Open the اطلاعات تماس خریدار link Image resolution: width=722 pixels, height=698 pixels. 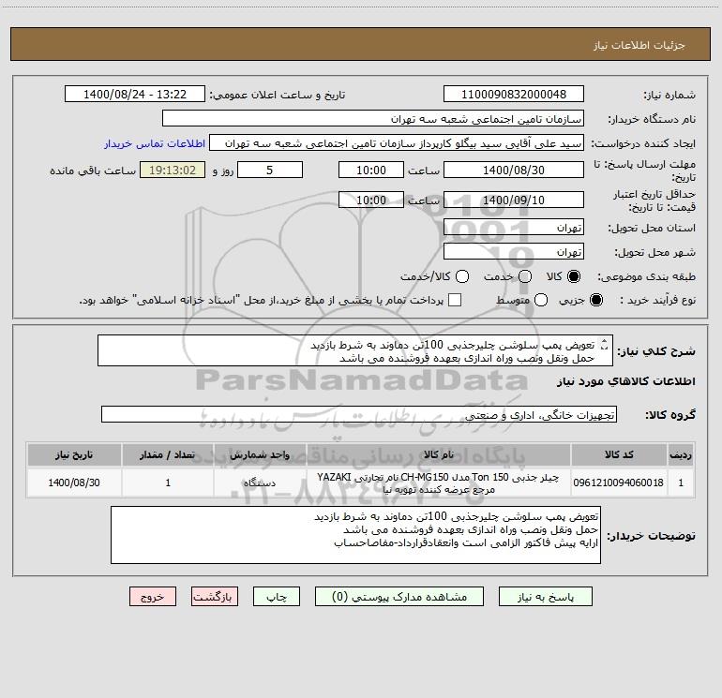pyautogui.click(x=155, y=143)
